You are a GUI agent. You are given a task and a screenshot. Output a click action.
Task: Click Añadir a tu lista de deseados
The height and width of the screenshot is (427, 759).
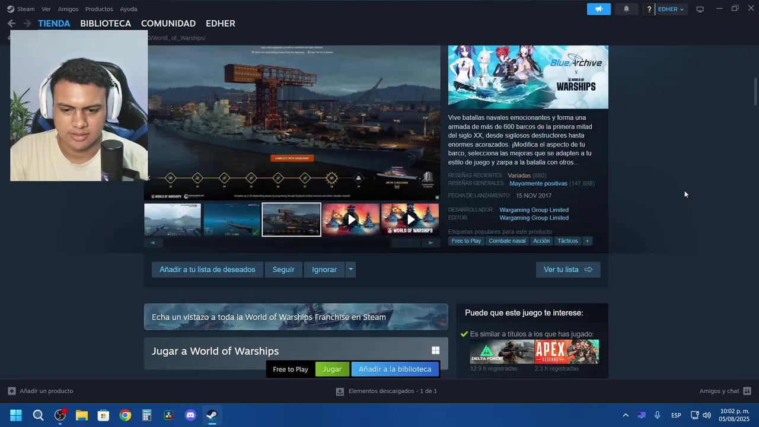pos(208,269)
